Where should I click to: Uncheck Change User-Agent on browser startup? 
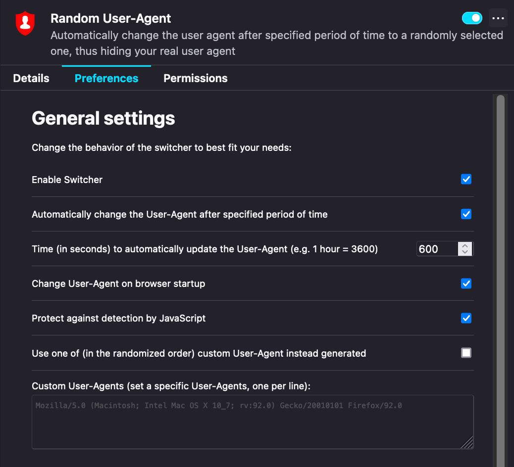(466, 283)
